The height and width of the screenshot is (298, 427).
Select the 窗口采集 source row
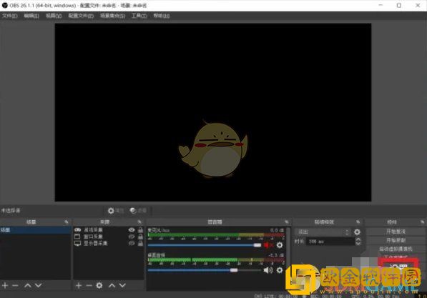(109, 237)
